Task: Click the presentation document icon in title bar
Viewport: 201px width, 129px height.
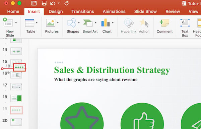Action: tap(184, 3)
